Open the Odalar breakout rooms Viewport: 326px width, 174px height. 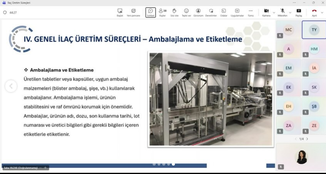tap(223, 12)
